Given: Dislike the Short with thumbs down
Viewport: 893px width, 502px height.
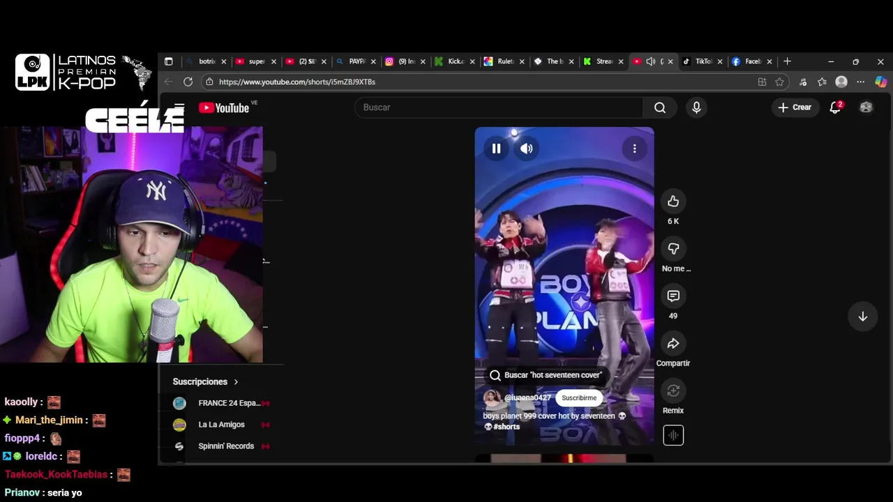Looking at the screenshot, I should [x=673, y=249].
